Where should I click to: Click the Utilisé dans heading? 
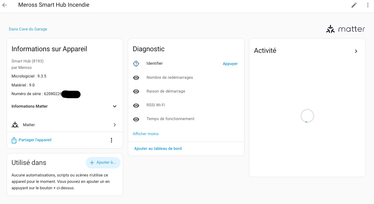tap(29, 163)
